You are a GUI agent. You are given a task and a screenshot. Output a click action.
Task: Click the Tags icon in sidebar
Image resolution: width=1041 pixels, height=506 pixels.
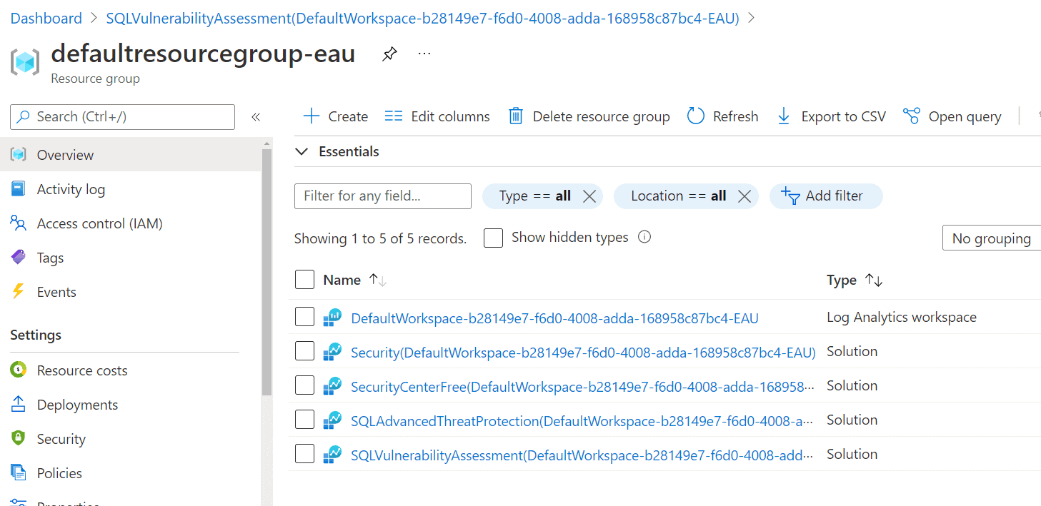(19, 258)
